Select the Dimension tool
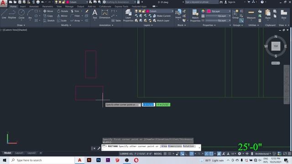This screenshot has width=292, height=164. coord(104,14)
